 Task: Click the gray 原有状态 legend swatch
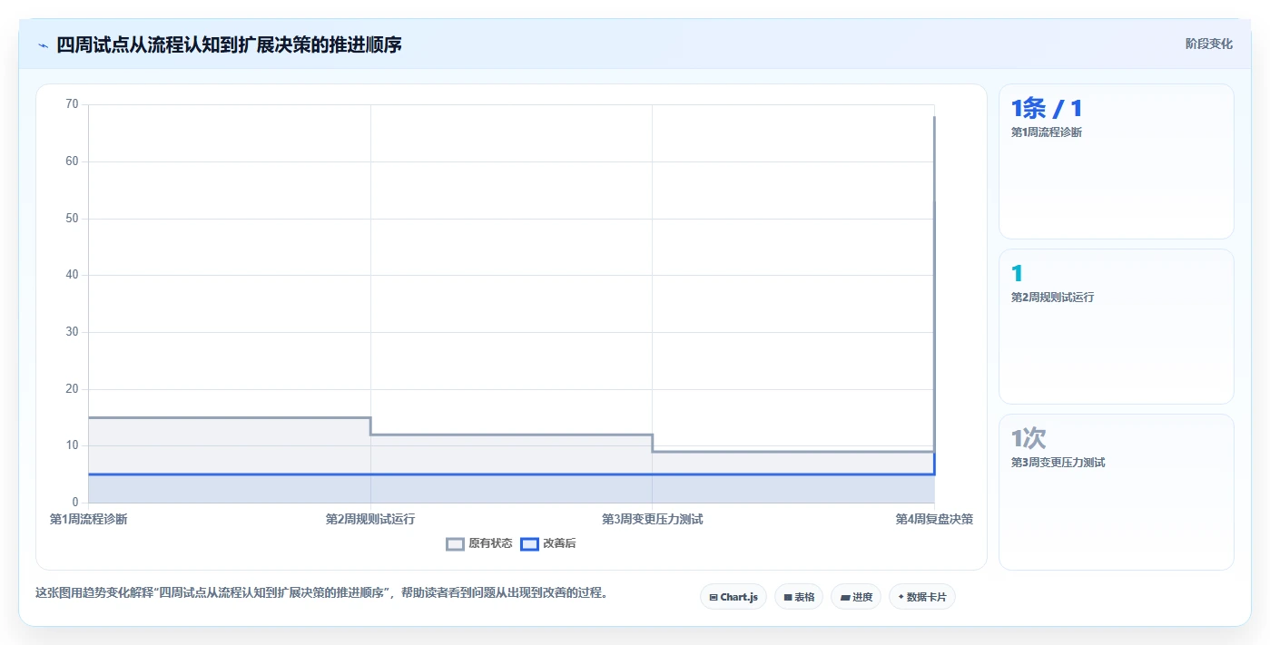tap(455, 544)
